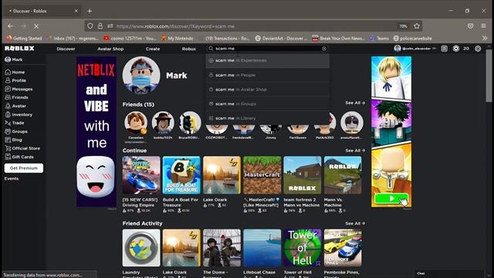The width and height of the screenshot is (494, 278).
Task: Open the Getting Started bookmark
Action: coord(24,39)
